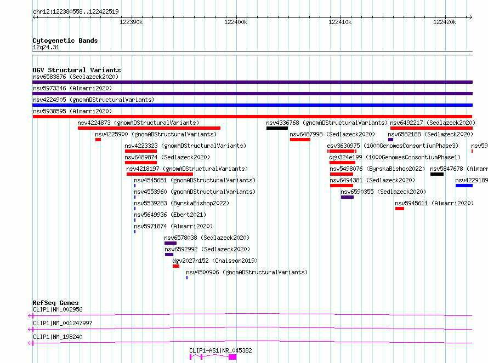Click the nsv6487998 (Sedlazeck2020) label

click(x=332, y=134)
